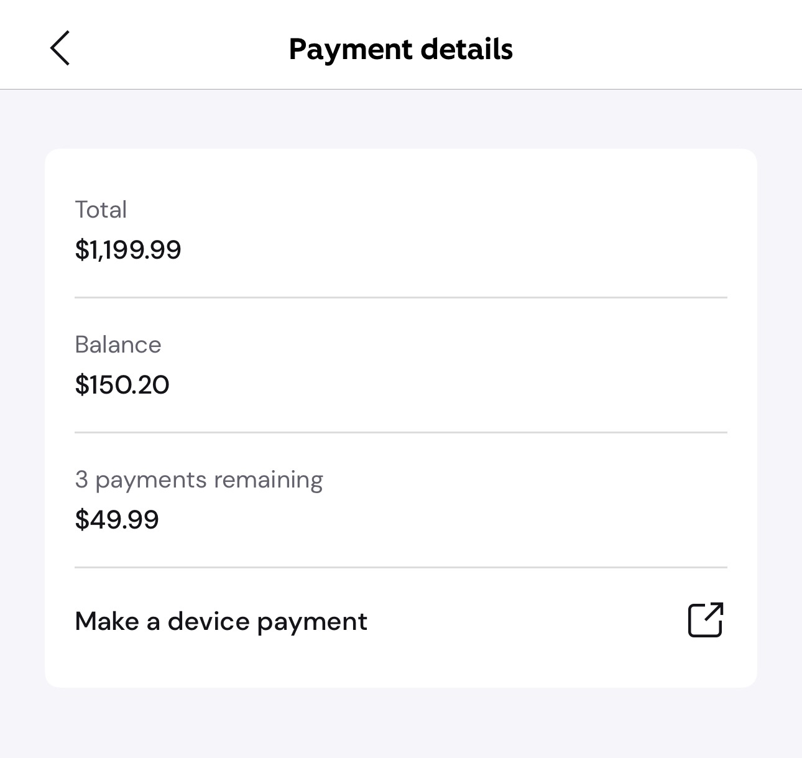
Task: Select the Total label
Action: pyautogui.click(x=101, y=210)
